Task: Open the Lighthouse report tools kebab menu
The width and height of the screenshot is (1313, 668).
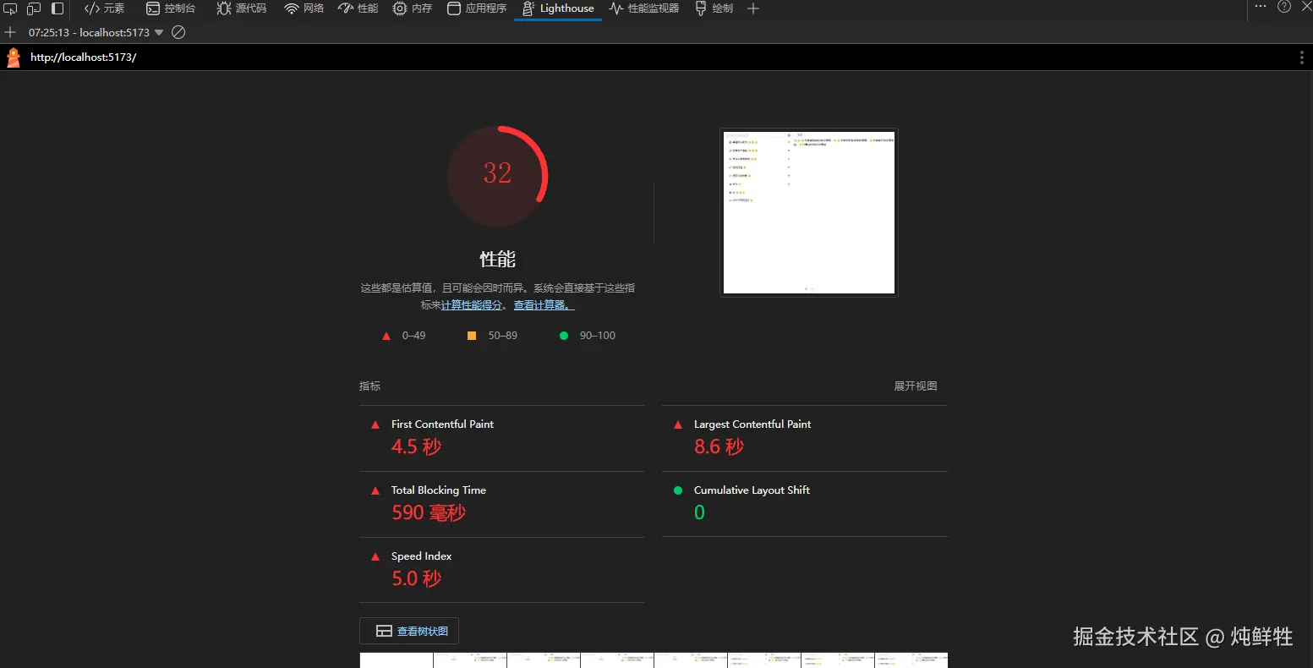Action: (1301, 57)
